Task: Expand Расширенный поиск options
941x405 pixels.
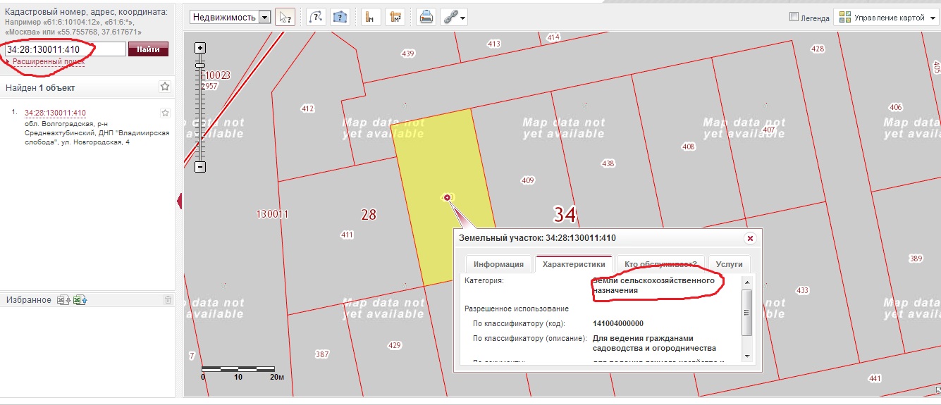Action: [49, 62]
